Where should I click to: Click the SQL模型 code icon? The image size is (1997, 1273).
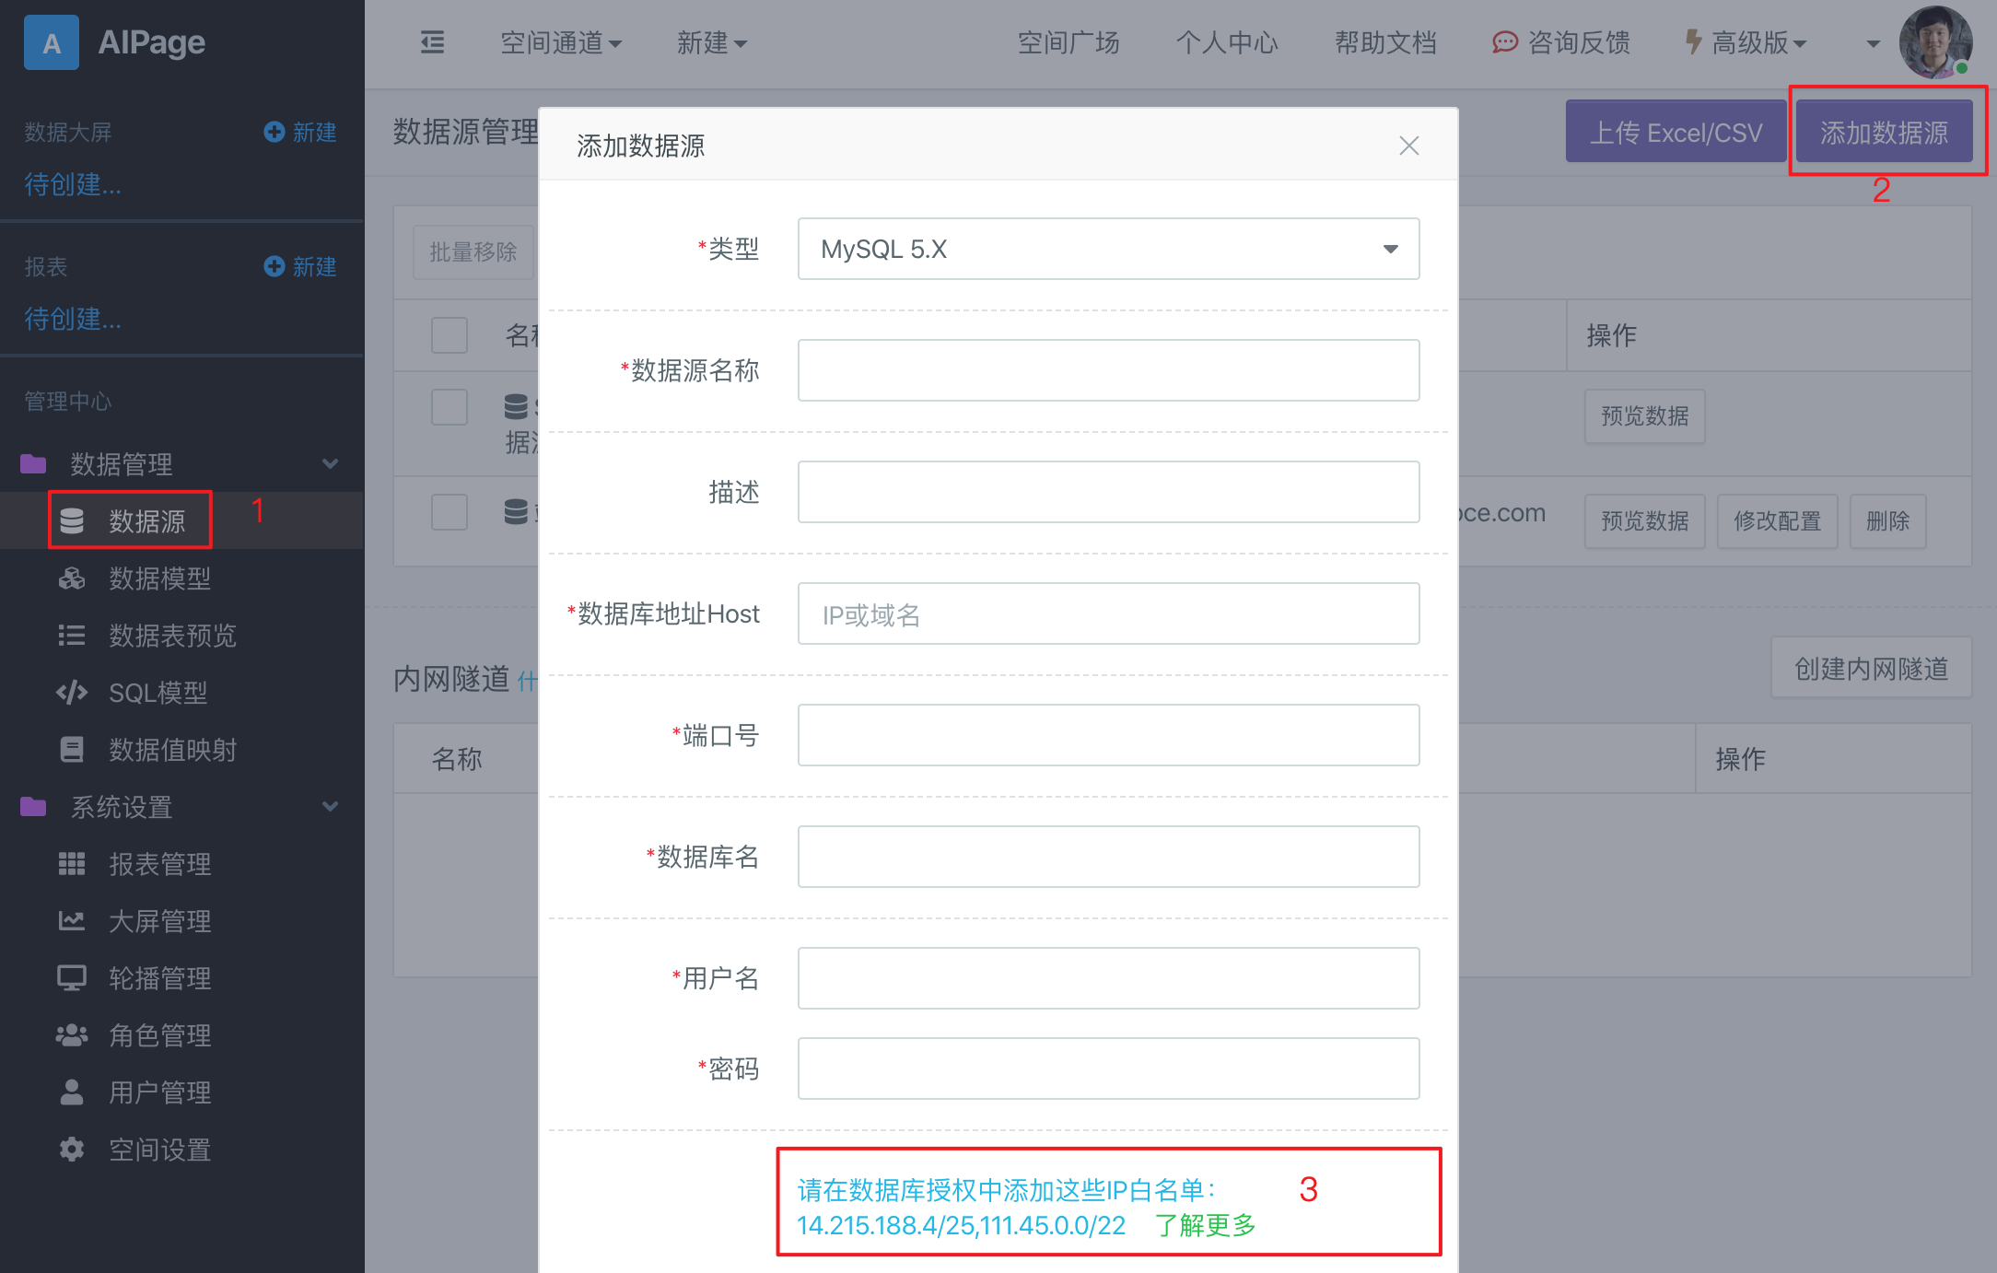click(72, 693)
